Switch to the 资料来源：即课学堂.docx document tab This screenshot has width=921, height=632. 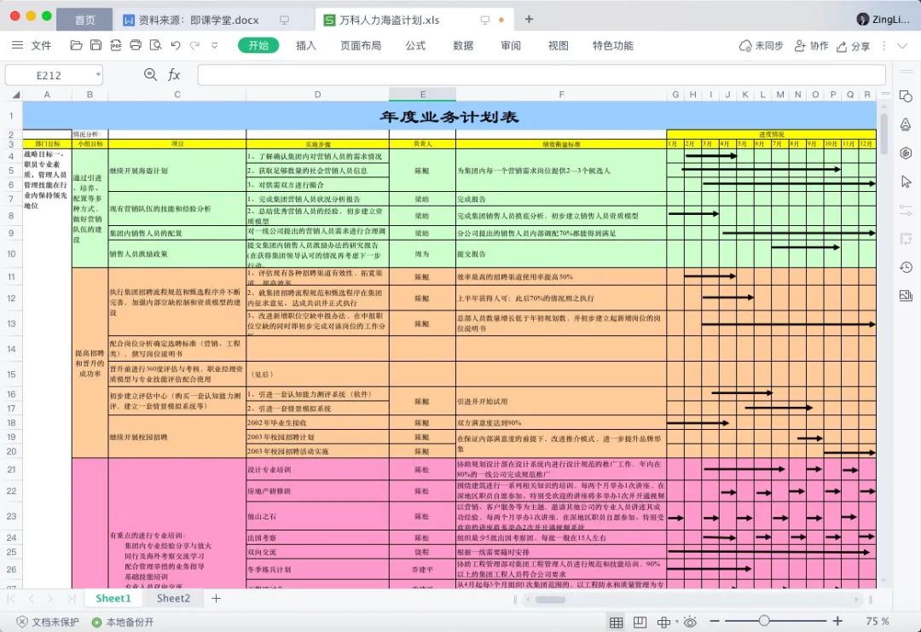200,20
